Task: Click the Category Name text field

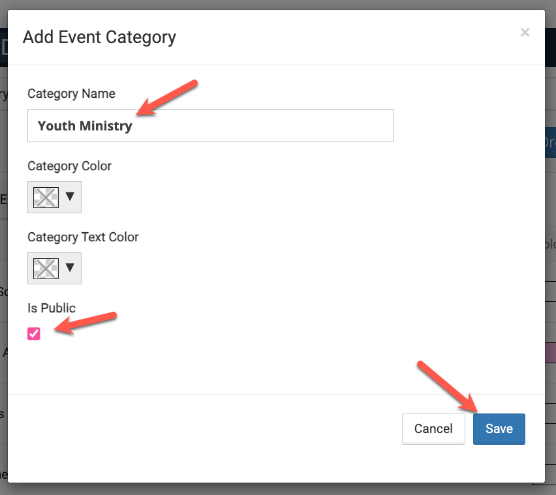Action: coord(261,126)
